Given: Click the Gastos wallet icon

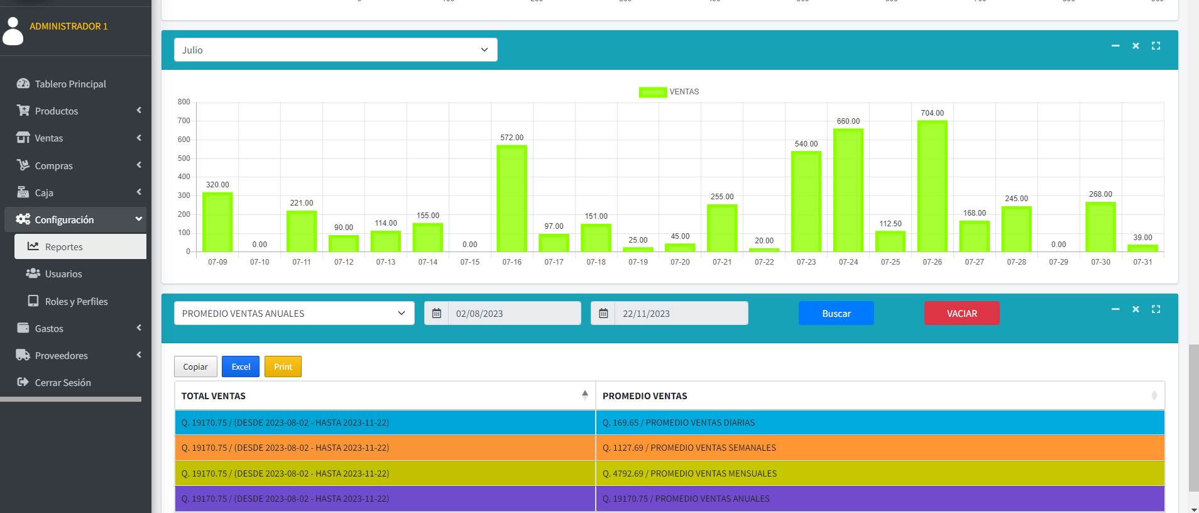Looking at the screenshot, I should pos(23,328).
